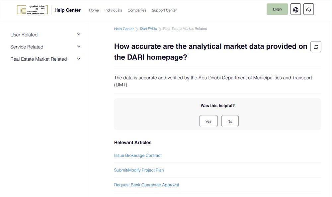332x197 pixels.
Task: Open the Support Center menu item
Action: pyautogui.click(x=164, y=10)
